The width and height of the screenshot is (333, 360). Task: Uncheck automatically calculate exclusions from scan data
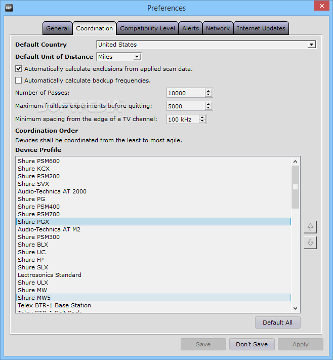tap(18, 69)
